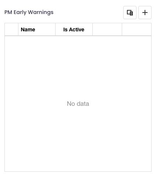156x178 pixels.
Task: Open the column chooser icon
Action: [x=130, y=13]
